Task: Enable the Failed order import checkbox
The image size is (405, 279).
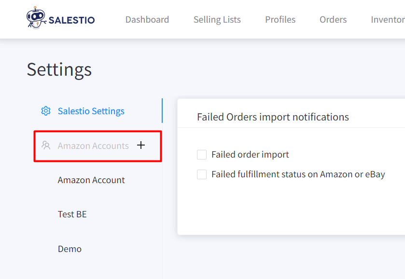Action: pyautogui.click(x=202, y=155)
